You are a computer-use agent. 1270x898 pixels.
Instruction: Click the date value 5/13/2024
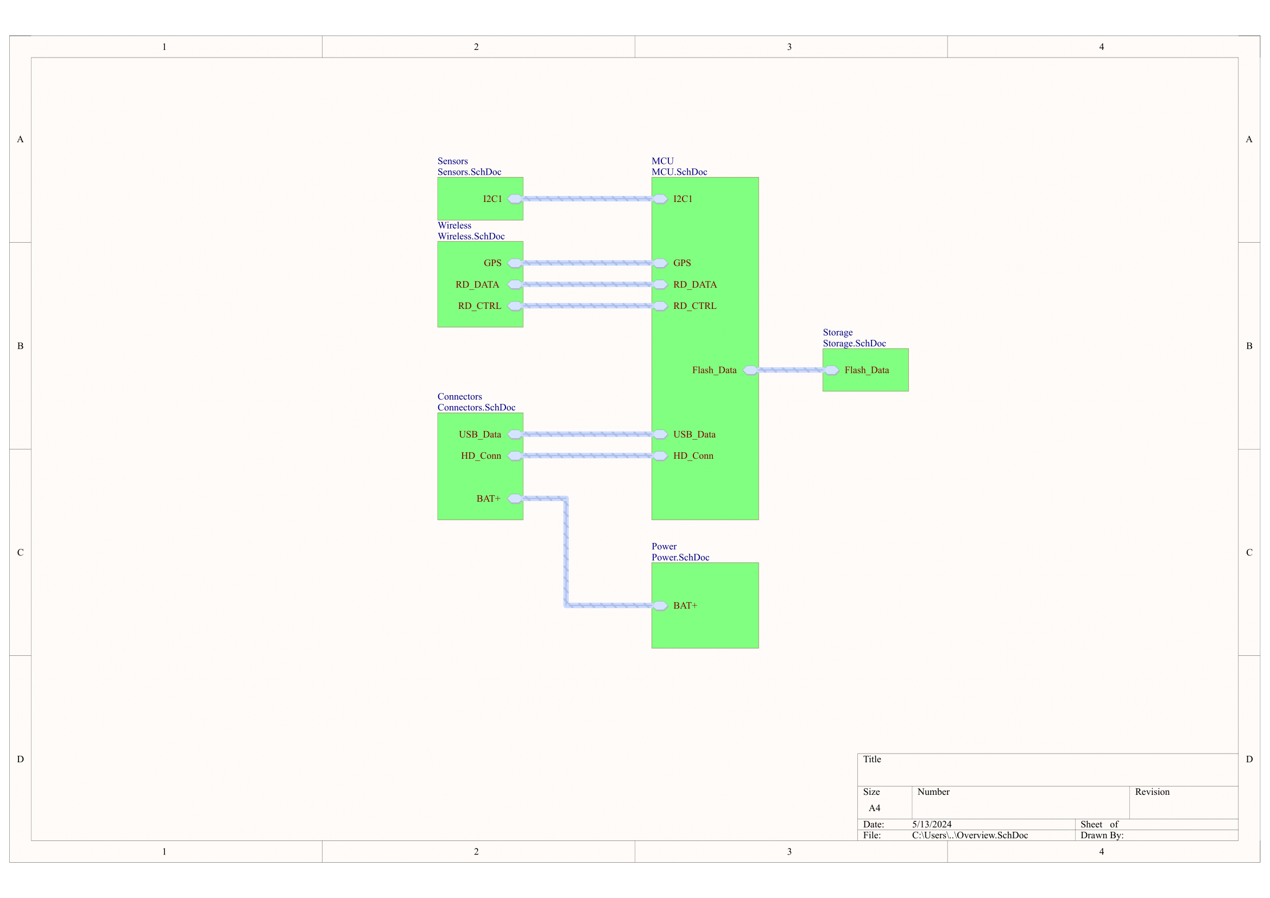tap(932, 824)
